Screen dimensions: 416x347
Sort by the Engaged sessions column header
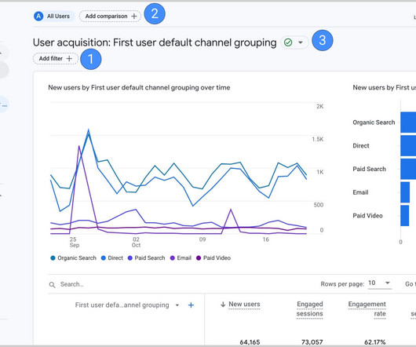tap(309, 309)
